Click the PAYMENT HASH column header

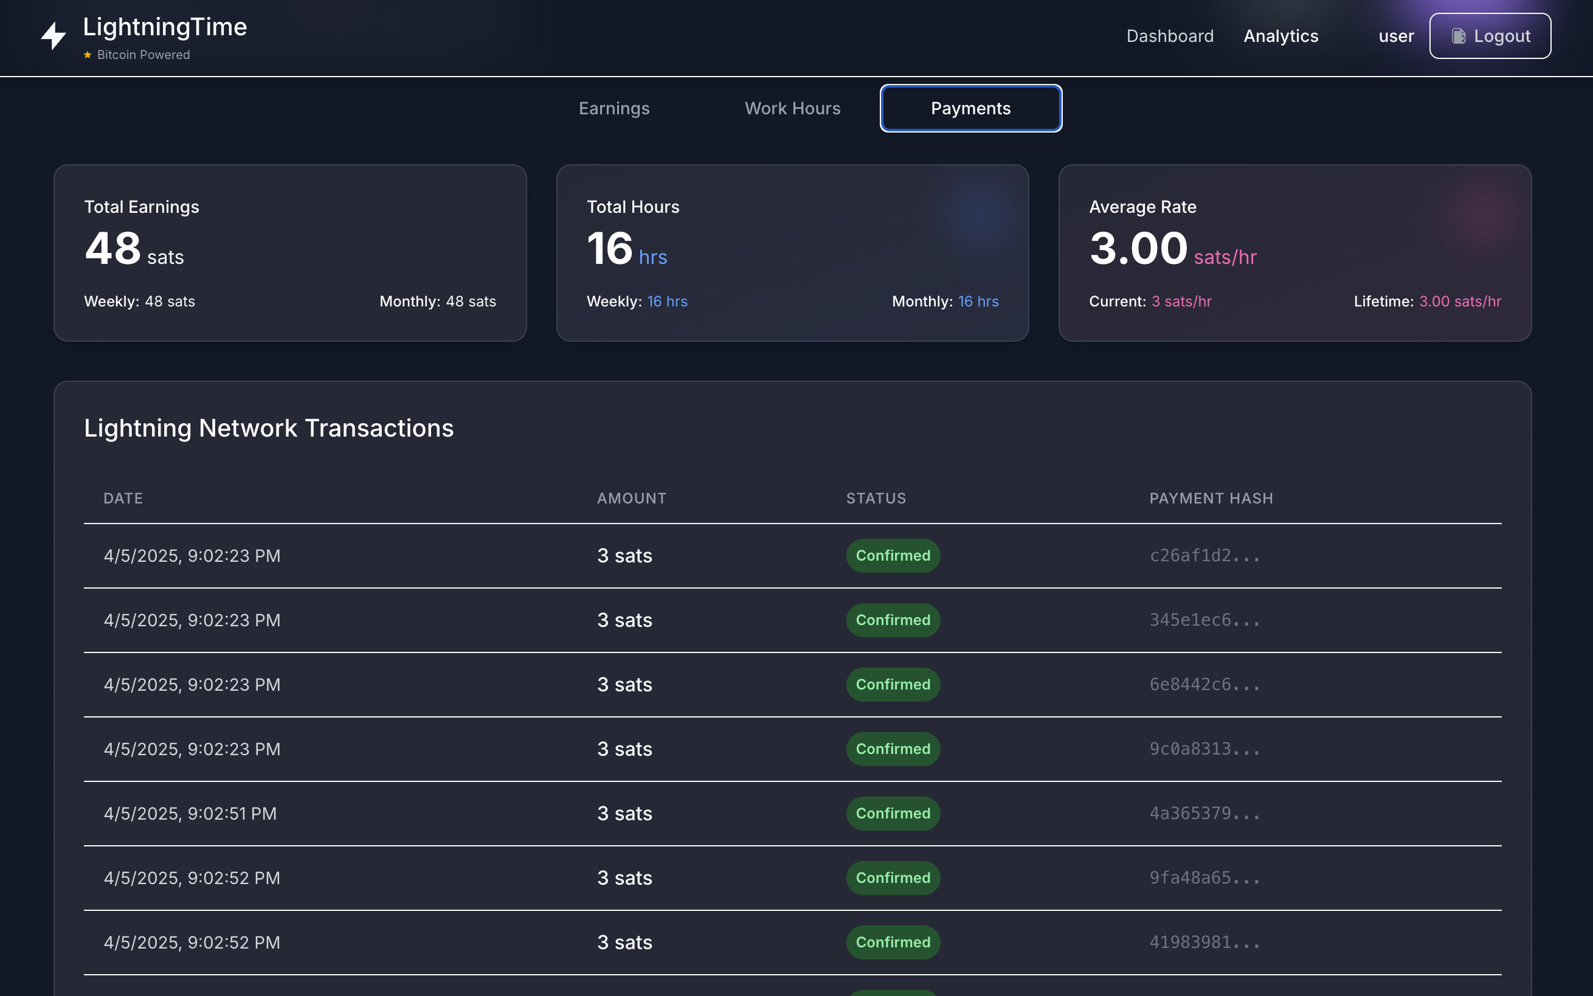pyautogui.click(x=1211, y=499)
